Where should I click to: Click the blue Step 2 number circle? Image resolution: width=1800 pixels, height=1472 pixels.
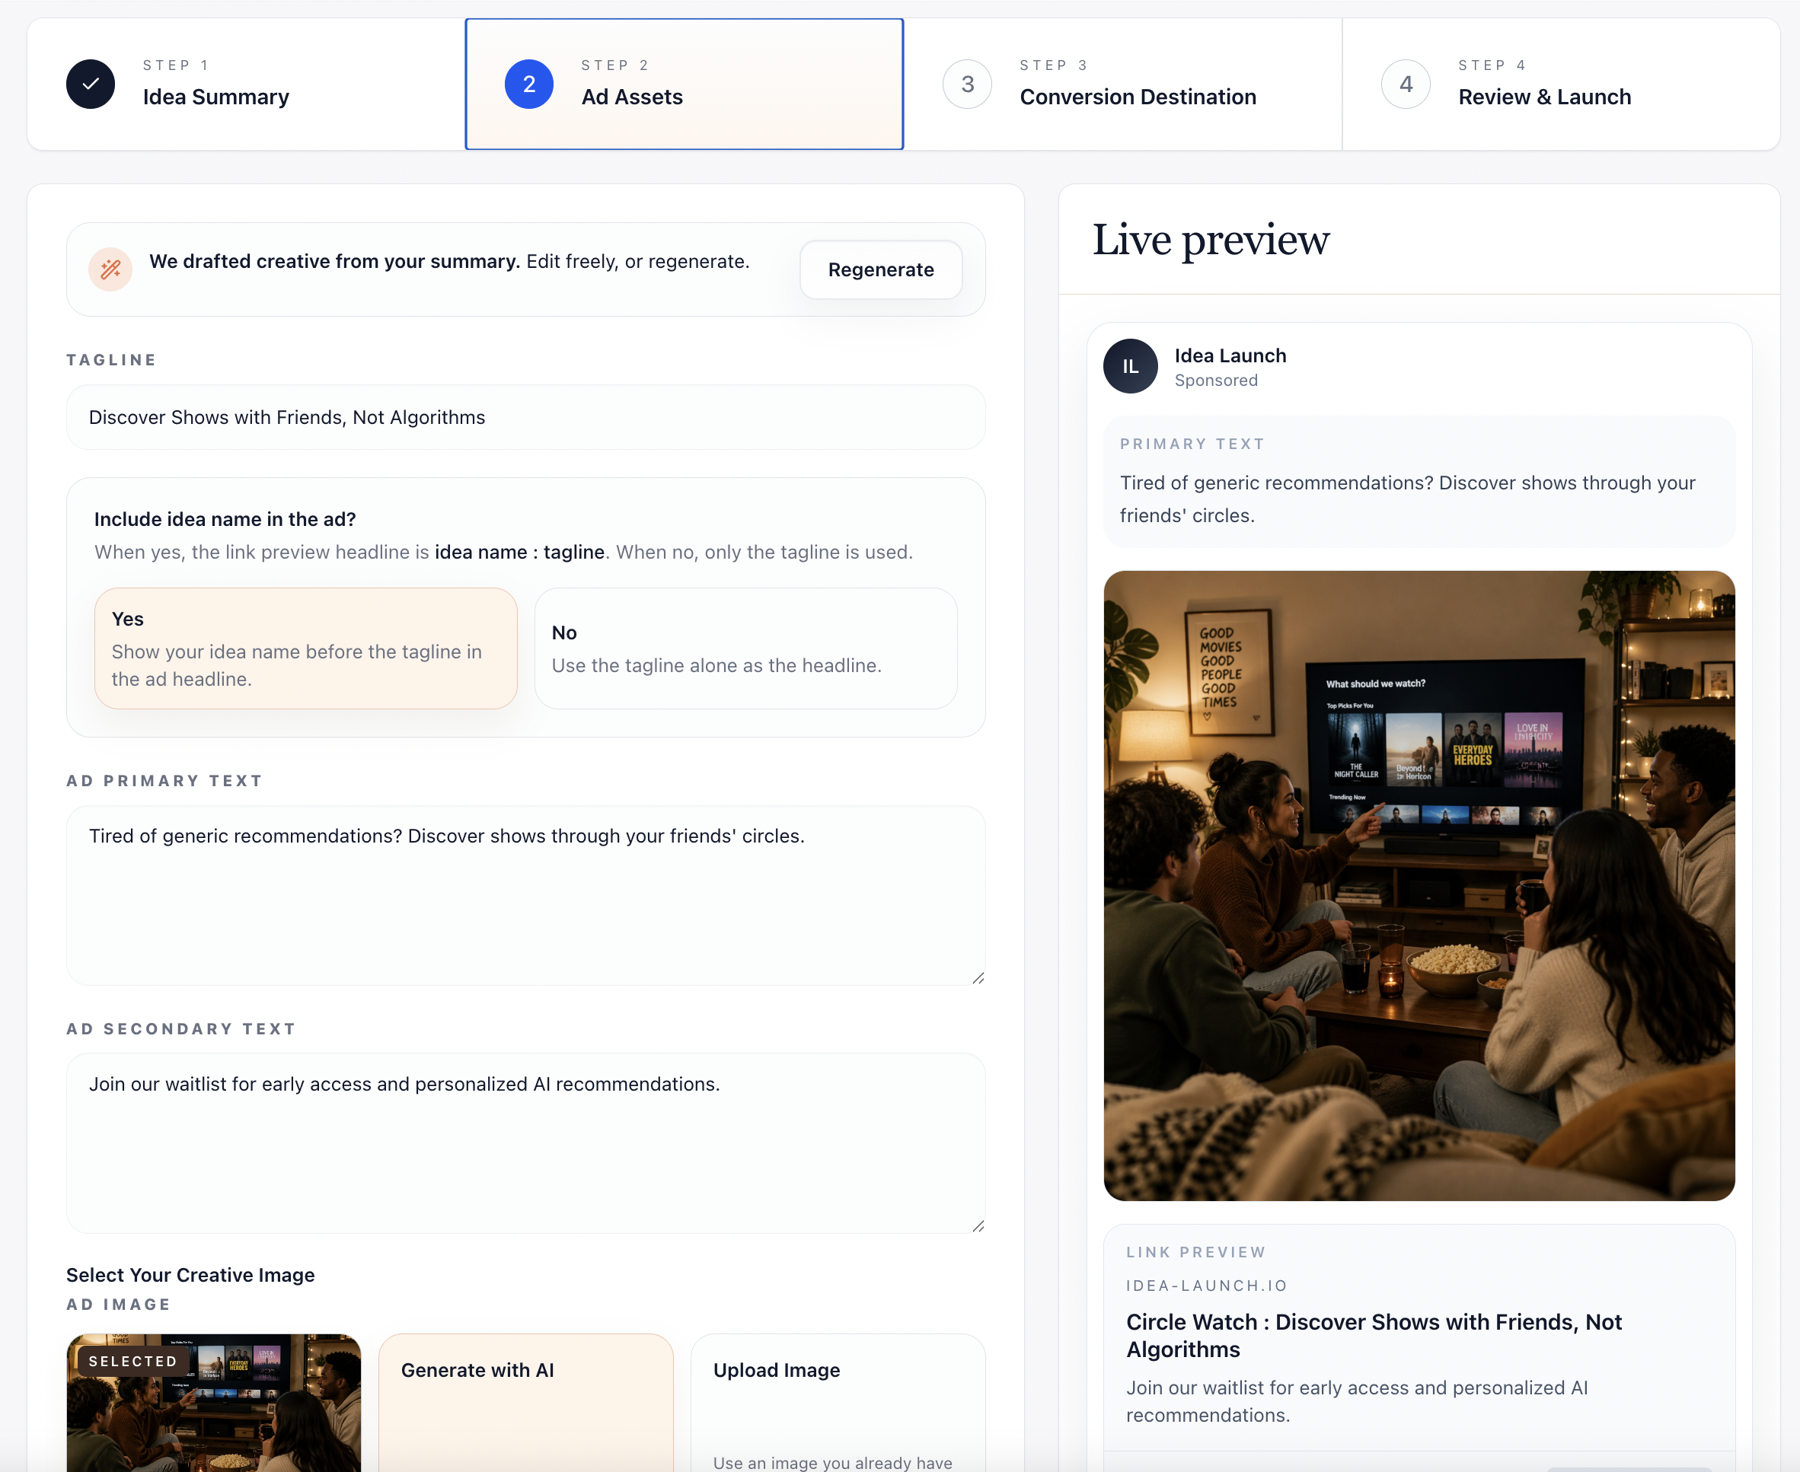pos(529,84)
